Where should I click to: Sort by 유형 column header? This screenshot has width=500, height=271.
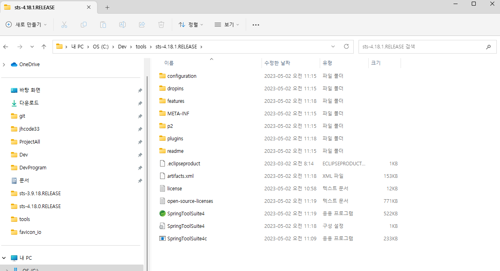click(327, 63)
